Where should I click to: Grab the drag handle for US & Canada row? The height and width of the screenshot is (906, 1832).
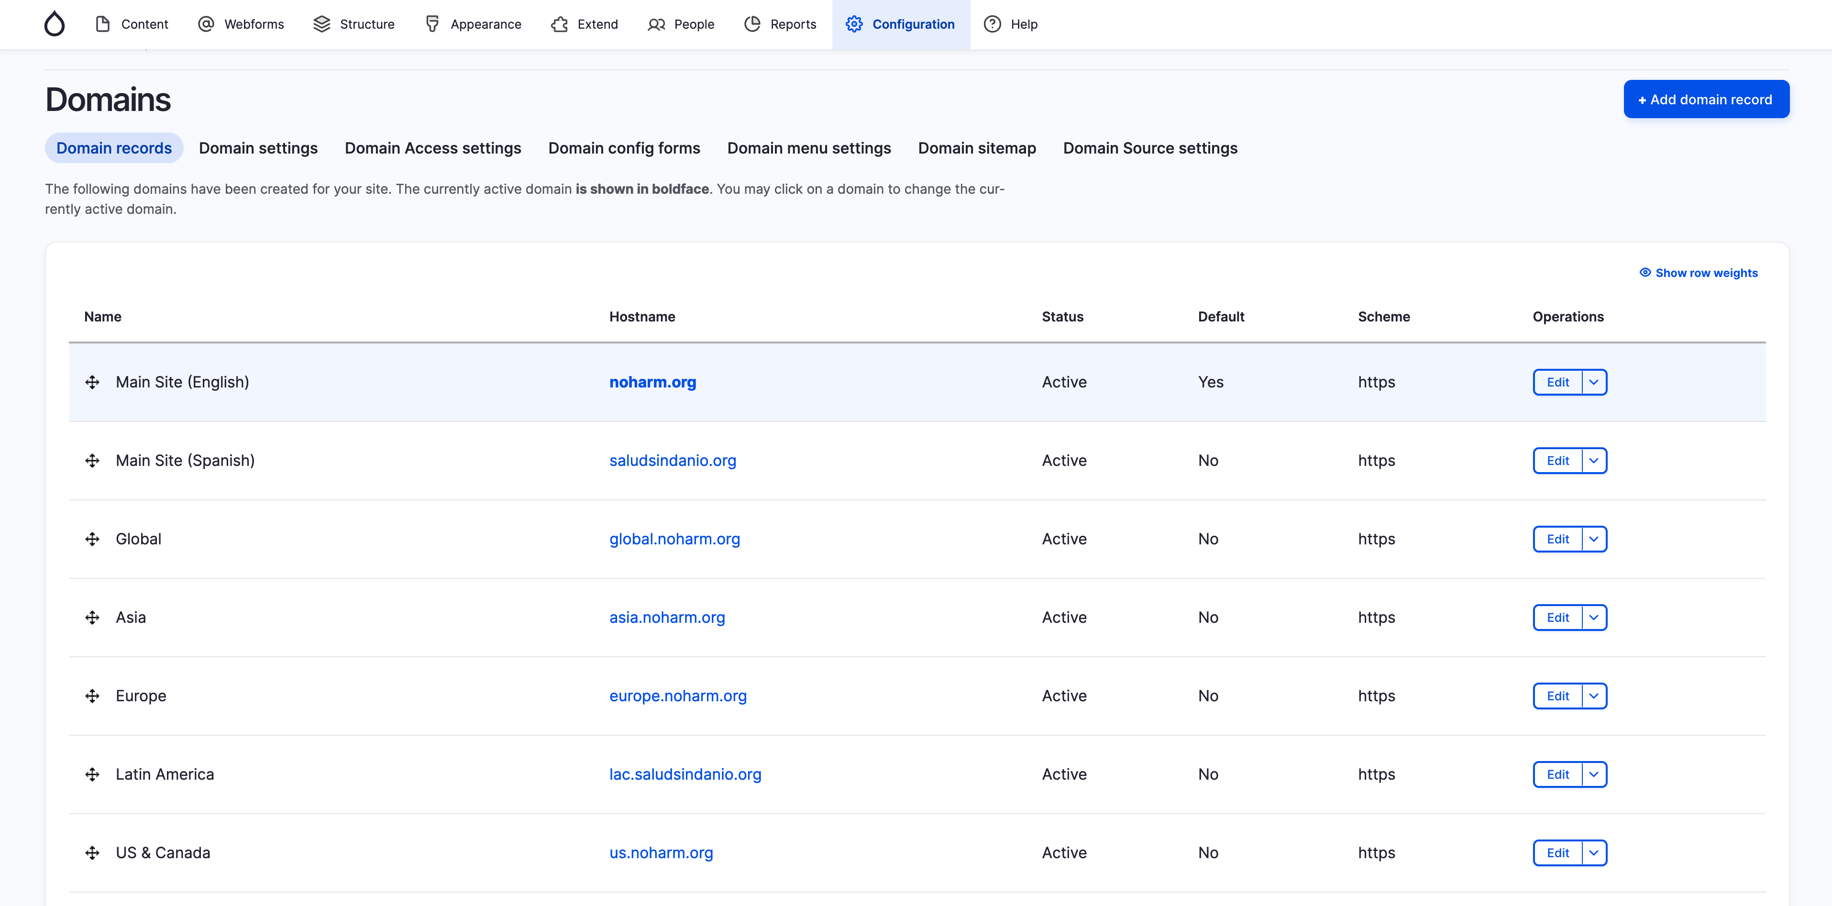(x=92, y=853)
